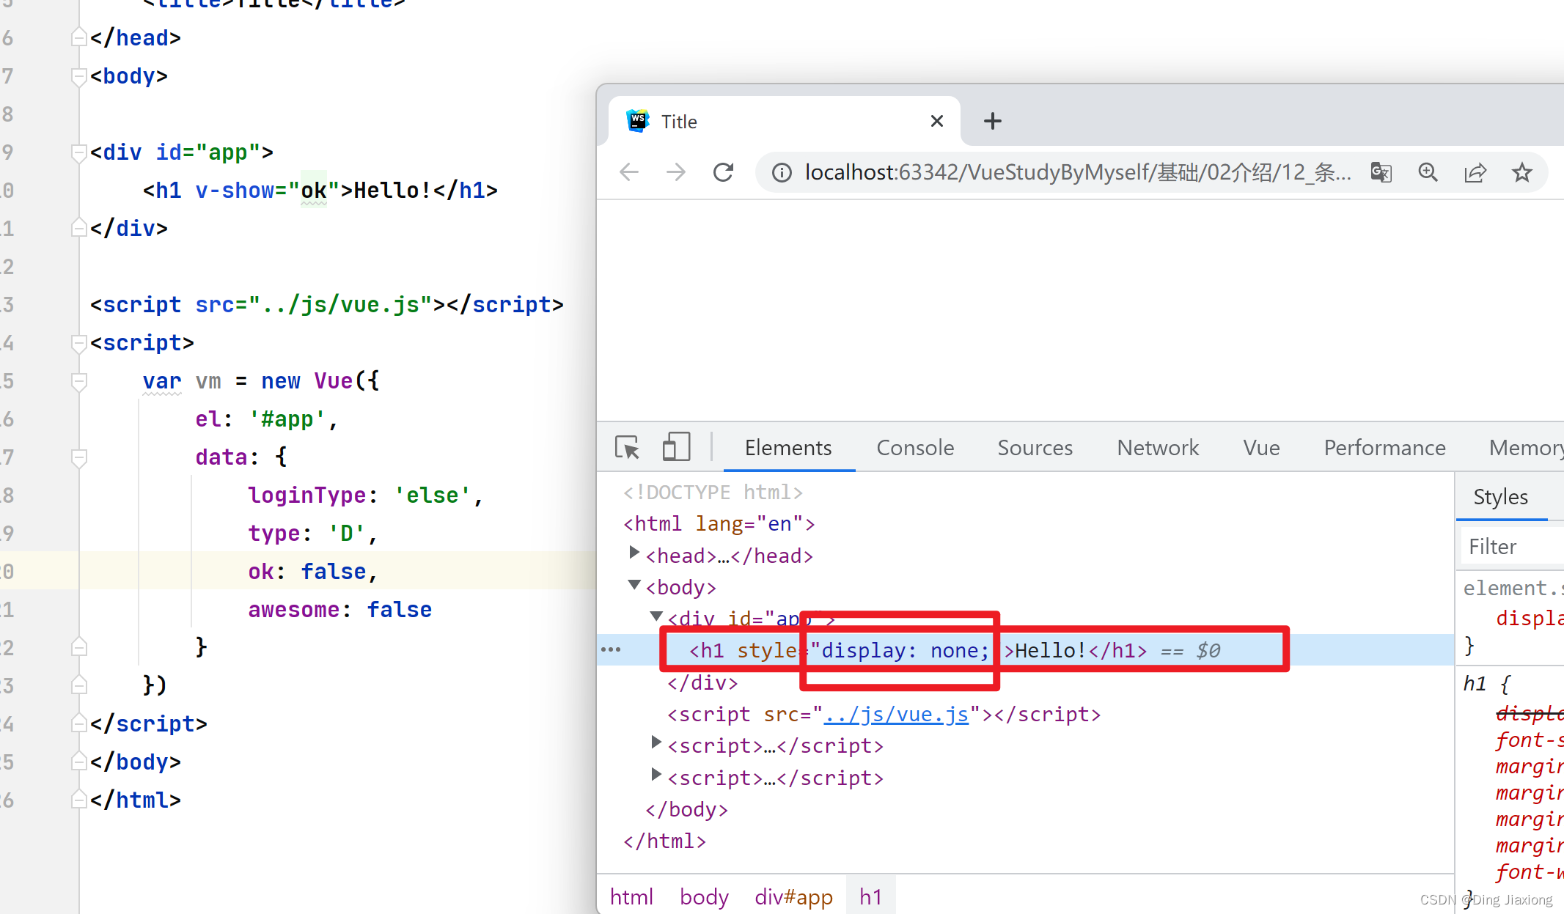Click the 'ok: false,' line in editor
Screen dimensions: 1564x914
coord(313,571)
